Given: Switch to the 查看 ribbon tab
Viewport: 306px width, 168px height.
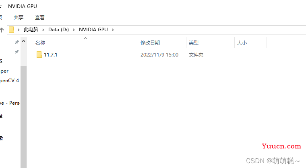Looking at the screenshot, I should point(40,18).
